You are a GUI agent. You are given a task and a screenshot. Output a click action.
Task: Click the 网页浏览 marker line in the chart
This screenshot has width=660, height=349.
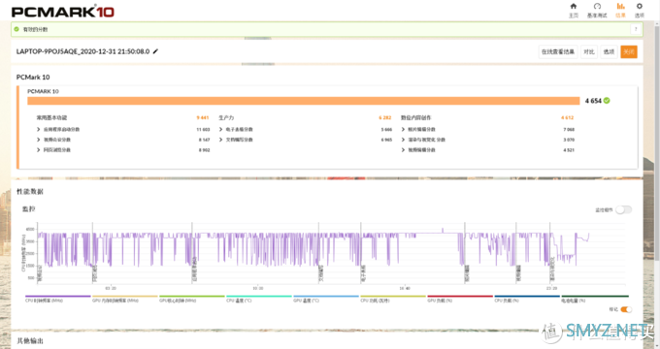pos(92,252)
